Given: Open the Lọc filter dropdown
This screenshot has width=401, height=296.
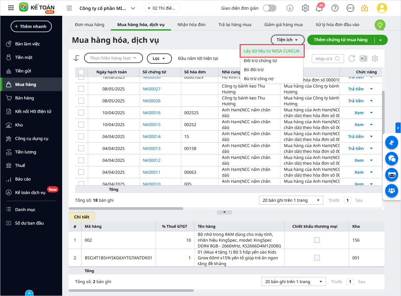Looking at the screenshot, I should [159, 59].
